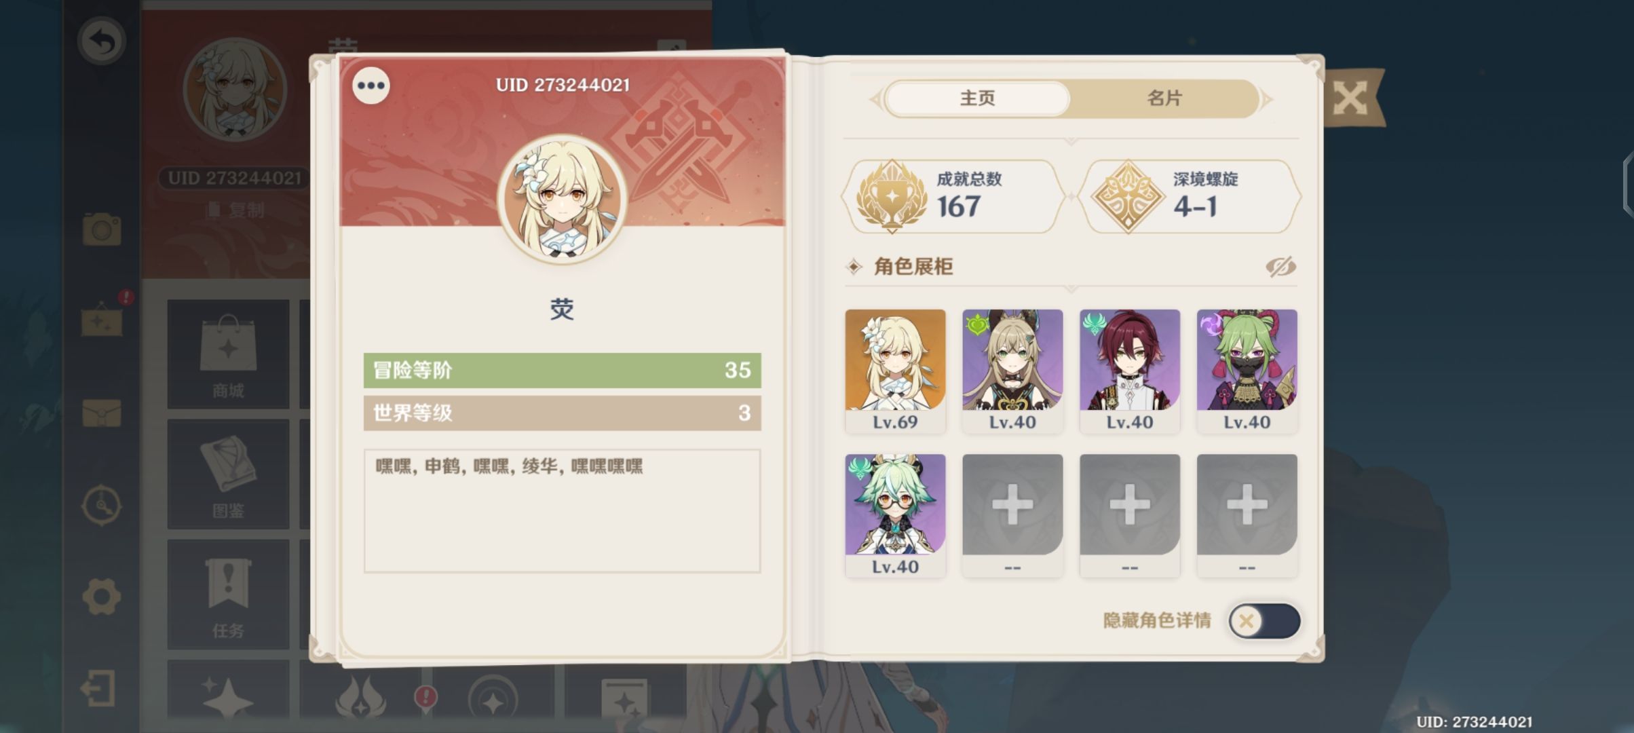
Task: Open the adventure time clock icon
Action: click(x=102, y=505)
